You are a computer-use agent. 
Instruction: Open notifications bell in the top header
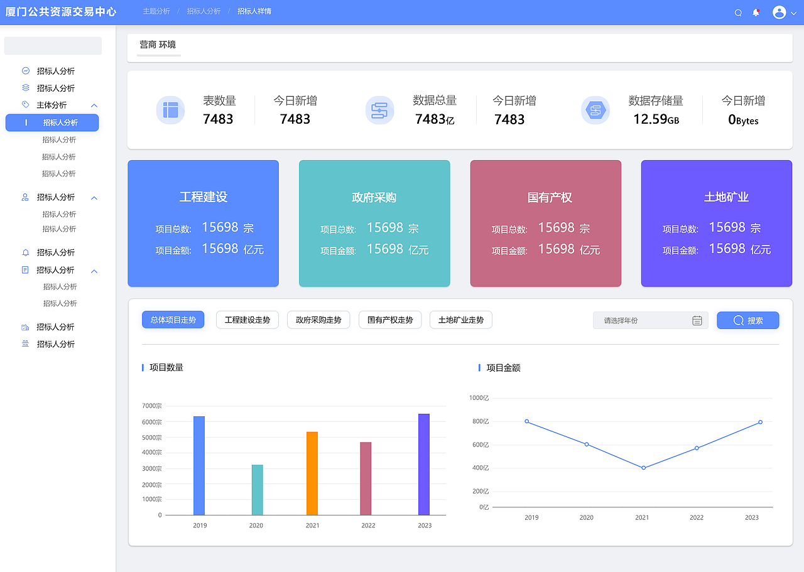pyautogui.click(x=756, y=13)
